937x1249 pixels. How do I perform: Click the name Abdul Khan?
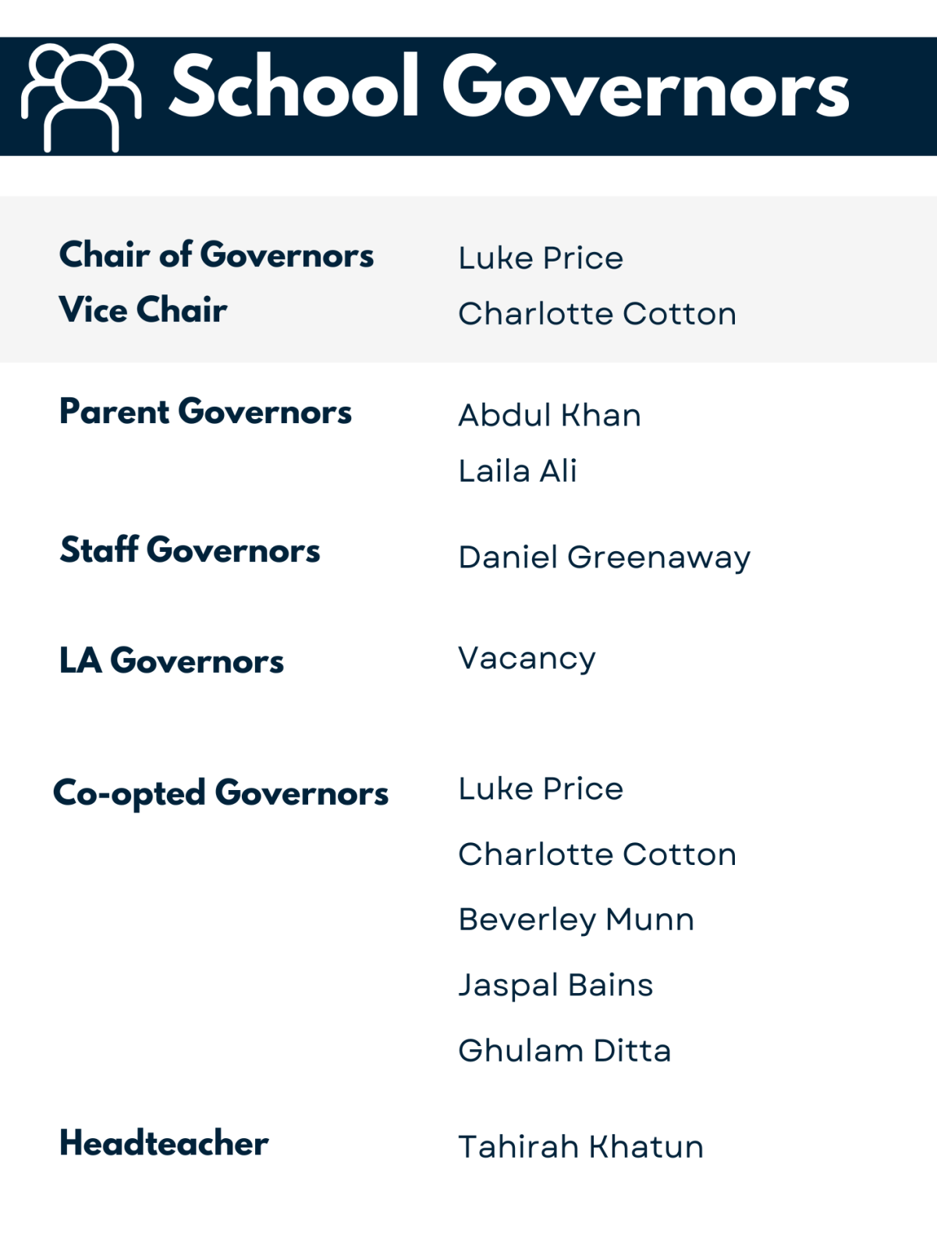[549, 415]
